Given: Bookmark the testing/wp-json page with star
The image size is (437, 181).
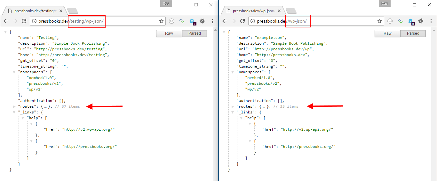Looking at the screenshot, I should click(x=161, y=21).
